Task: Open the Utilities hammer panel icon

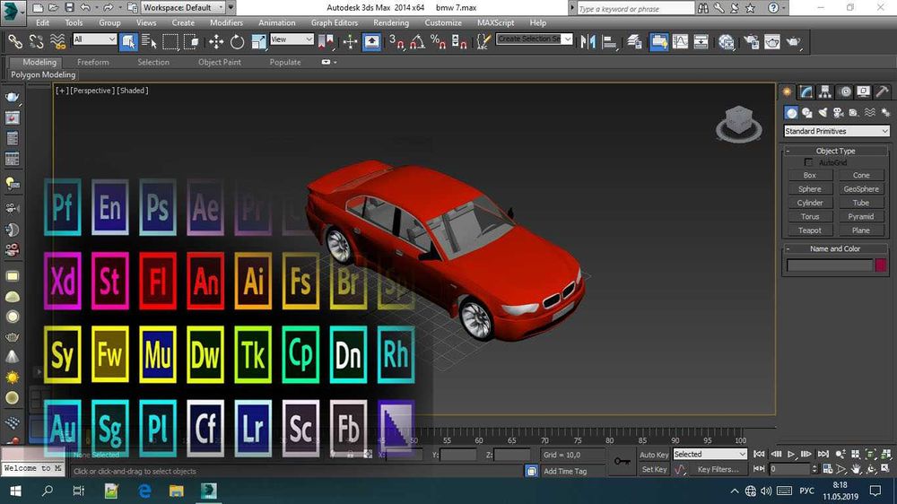Action: pos(883,91)
